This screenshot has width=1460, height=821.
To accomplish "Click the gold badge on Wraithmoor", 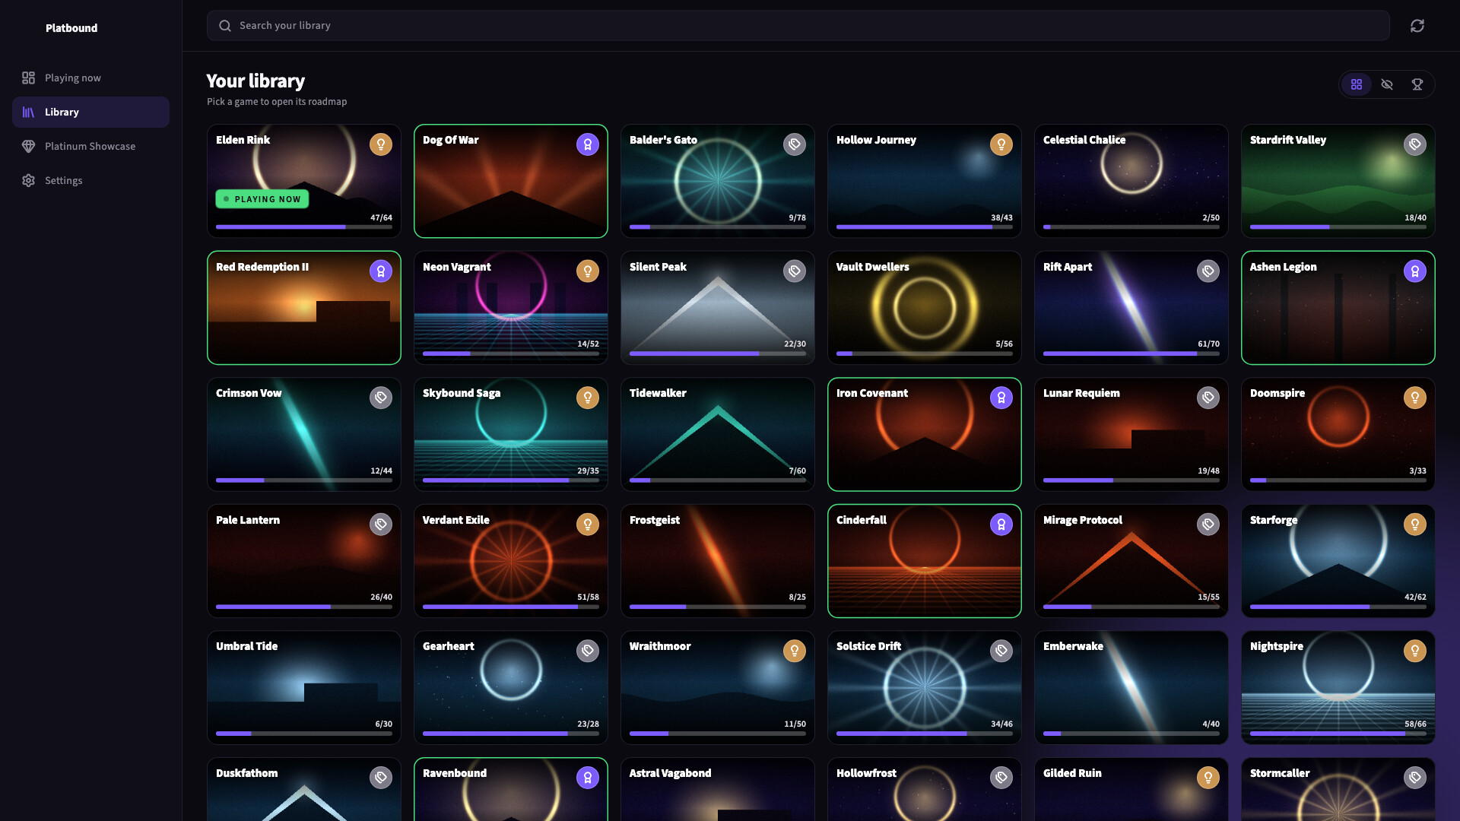I will (795, 651).
